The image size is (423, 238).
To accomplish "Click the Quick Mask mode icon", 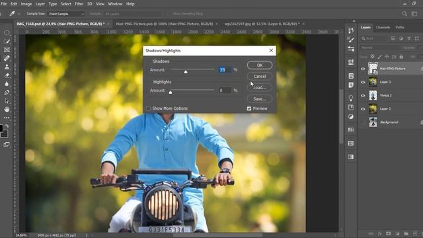I will (x=7, y=145).
